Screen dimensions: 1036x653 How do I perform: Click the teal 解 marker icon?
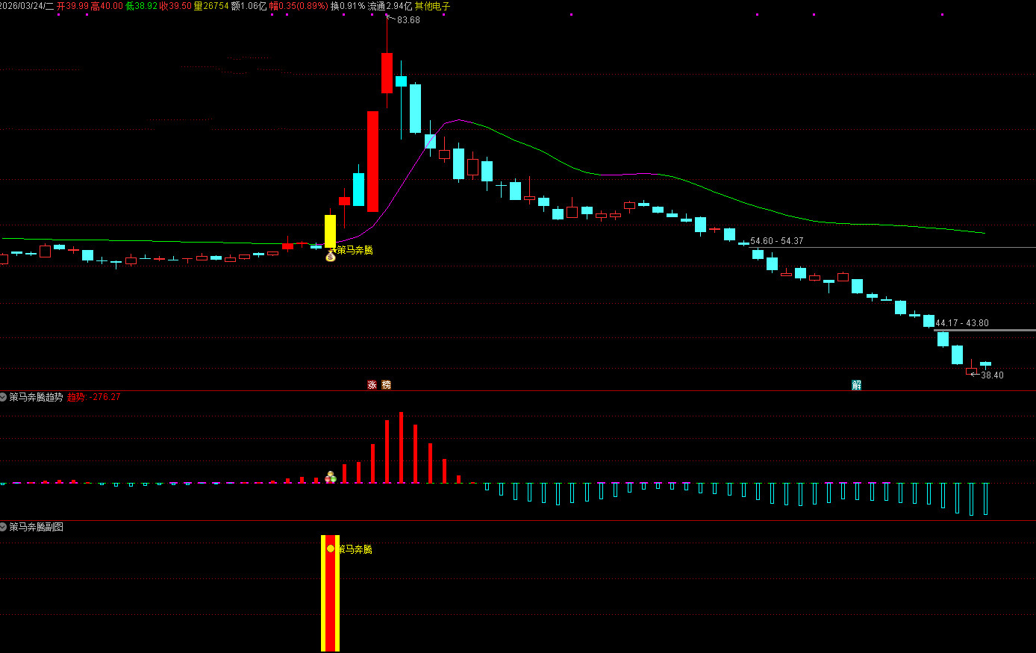click(856, 385)
